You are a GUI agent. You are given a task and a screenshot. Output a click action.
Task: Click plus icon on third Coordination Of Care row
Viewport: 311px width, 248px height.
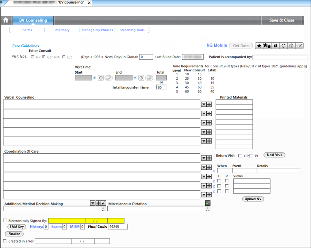tap(209, 176)
